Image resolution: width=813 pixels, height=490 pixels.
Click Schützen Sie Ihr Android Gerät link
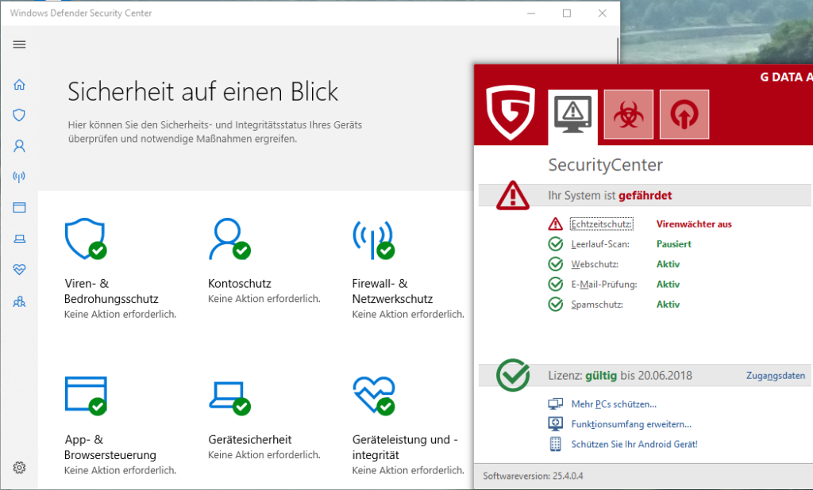click(x=634, y=444)
